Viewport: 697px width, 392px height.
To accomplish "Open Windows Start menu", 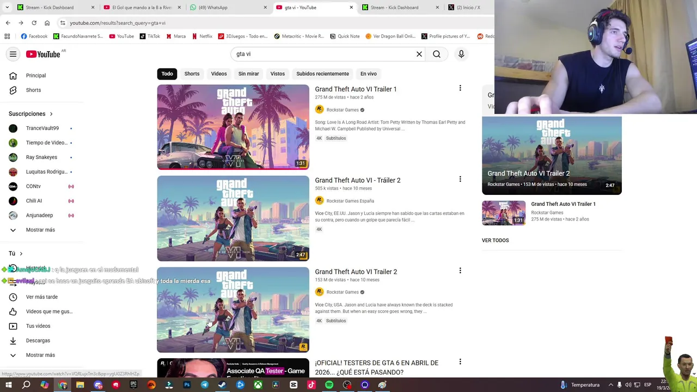I will 8,385.
